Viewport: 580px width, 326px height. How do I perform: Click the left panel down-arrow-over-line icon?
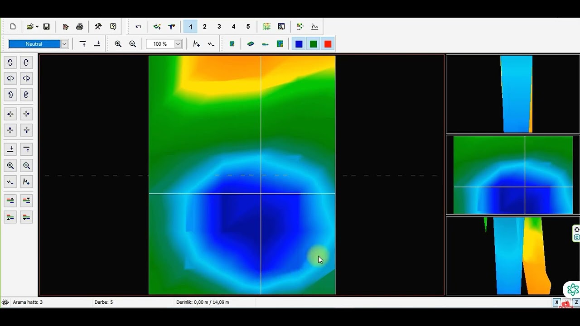10,149
